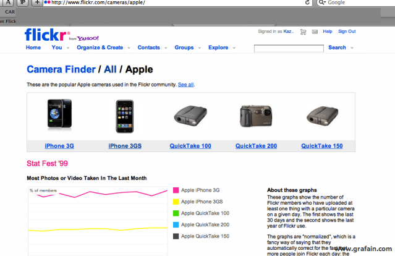Click the QuickTake 200 camera image
The image size is (395, 256).
coord(256,116)
